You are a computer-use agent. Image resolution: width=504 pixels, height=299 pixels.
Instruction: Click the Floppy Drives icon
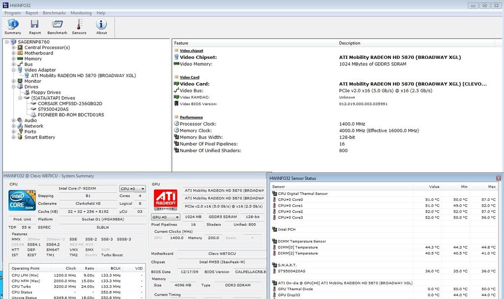tap(27, 92)
